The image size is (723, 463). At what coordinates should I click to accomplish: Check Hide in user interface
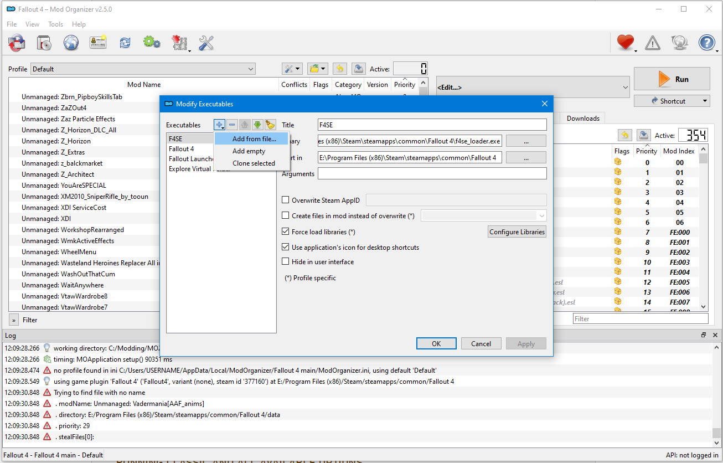pyautogui.click(x=286, y=262)
